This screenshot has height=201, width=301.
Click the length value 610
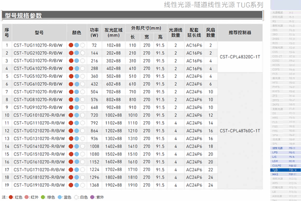click(x=133, y=84)
